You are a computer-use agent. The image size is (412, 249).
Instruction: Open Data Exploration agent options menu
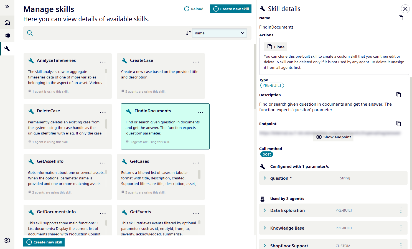click(x=401, y=210)
